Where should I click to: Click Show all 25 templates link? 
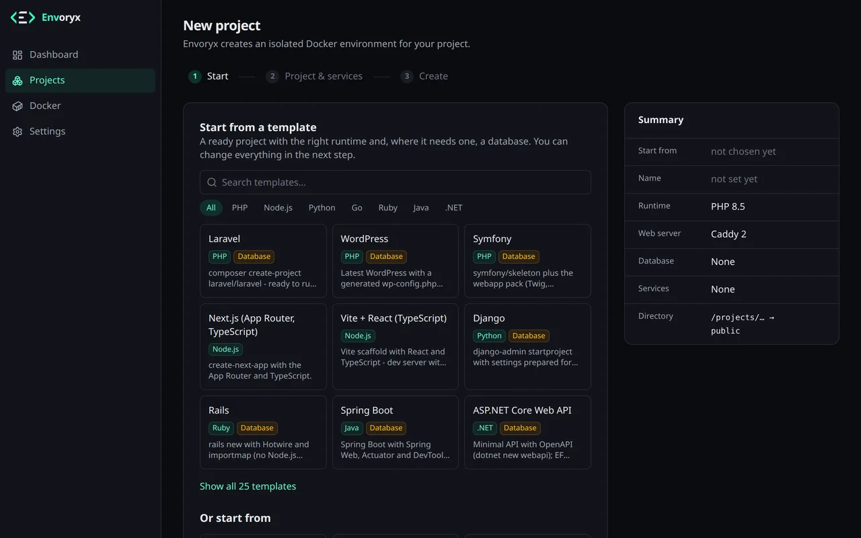point(248,486)
